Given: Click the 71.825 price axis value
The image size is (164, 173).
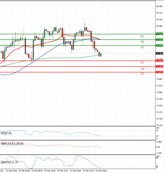Looking at the screenshot, I should (159, 105).
